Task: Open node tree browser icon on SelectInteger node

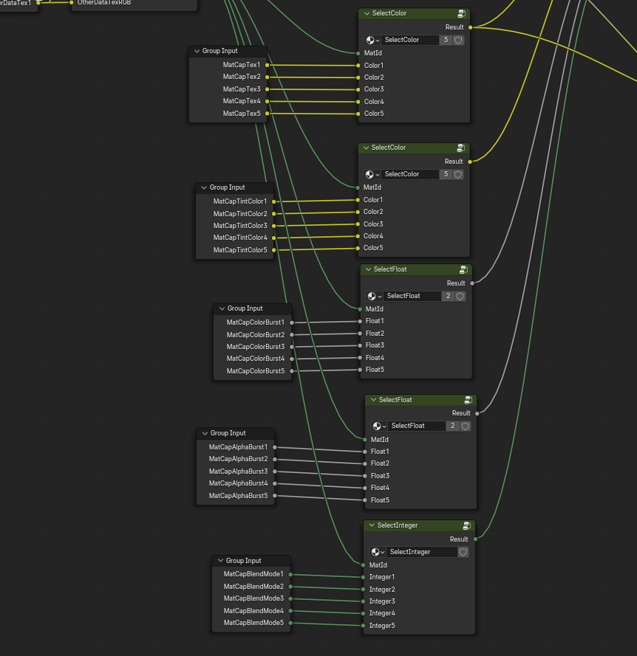Action: 378,552
